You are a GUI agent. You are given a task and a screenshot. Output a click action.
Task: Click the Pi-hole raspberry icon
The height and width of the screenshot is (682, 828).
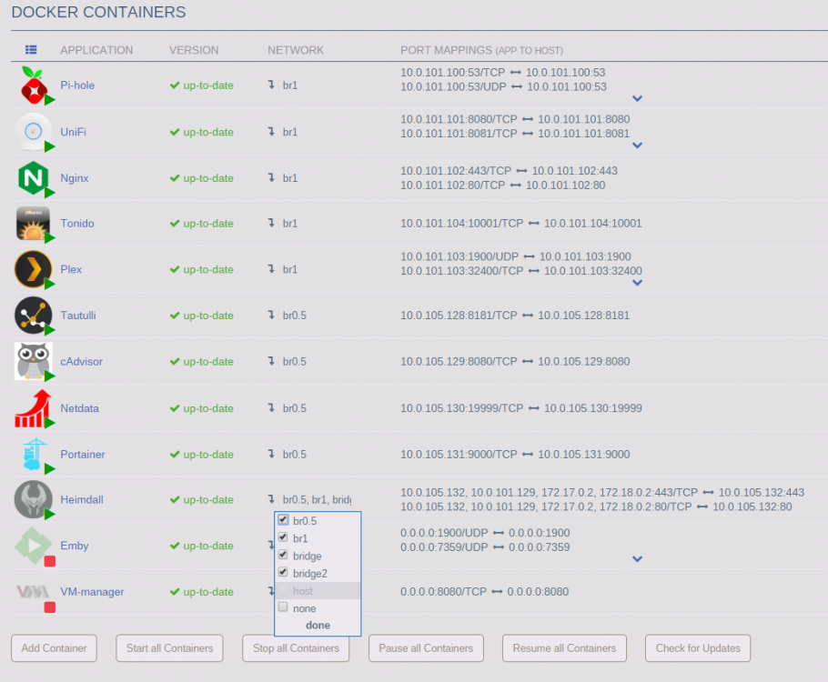coord(34,85)
